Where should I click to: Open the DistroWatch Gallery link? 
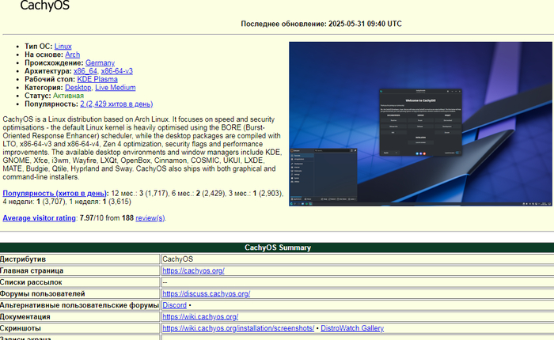[x=352, y=328]
